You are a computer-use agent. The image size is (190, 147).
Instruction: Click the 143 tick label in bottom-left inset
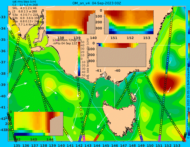point(33,139)
